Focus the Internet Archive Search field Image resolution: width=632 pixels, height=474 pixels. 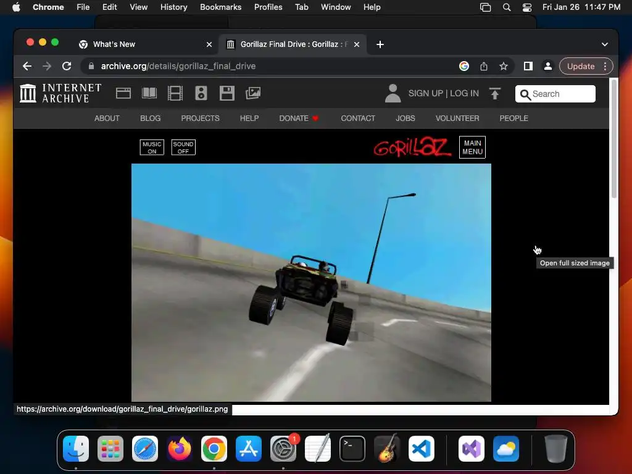click(x=555, y=94)
